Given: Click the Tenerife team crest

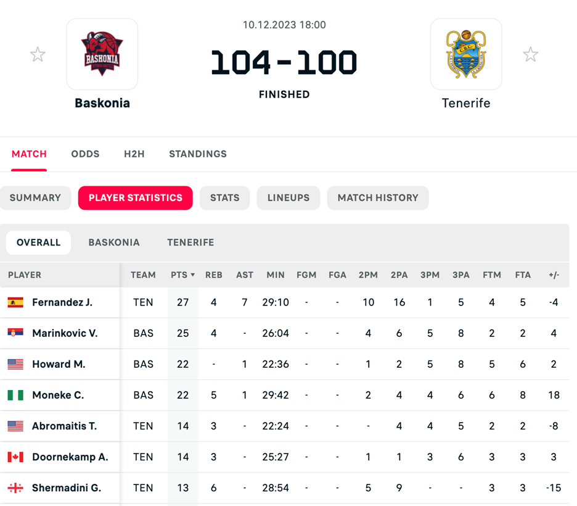Looking at the screenshot, I should [466, 54].
